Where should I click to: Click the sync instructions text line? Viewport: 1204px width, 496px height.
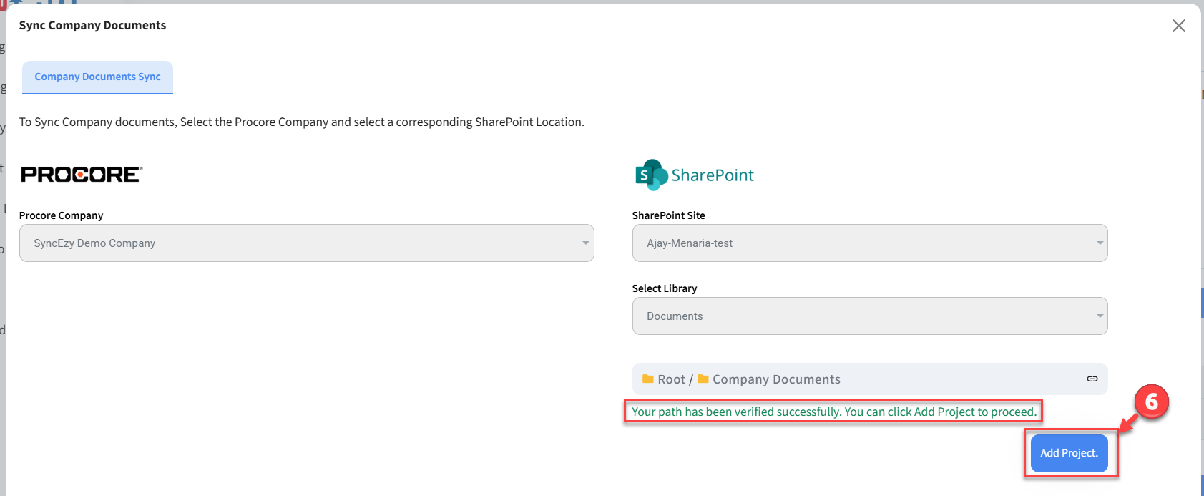pos(301,122)
